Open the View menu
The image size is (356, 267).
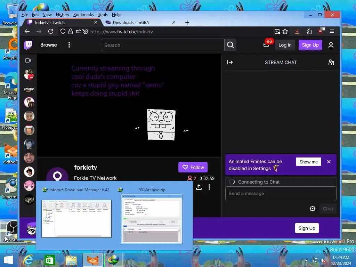47,15
